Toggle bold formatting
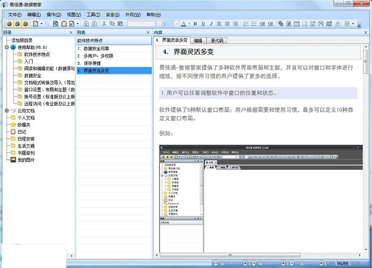This screenshot has width=372, height=268. click(x=195, y=24)
